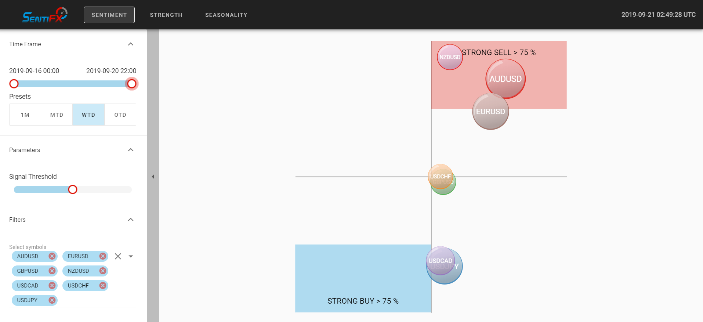Viewport: 703px width, 322px height.
Task: Click the SentiFX logo
Action: tap(45, 15)
